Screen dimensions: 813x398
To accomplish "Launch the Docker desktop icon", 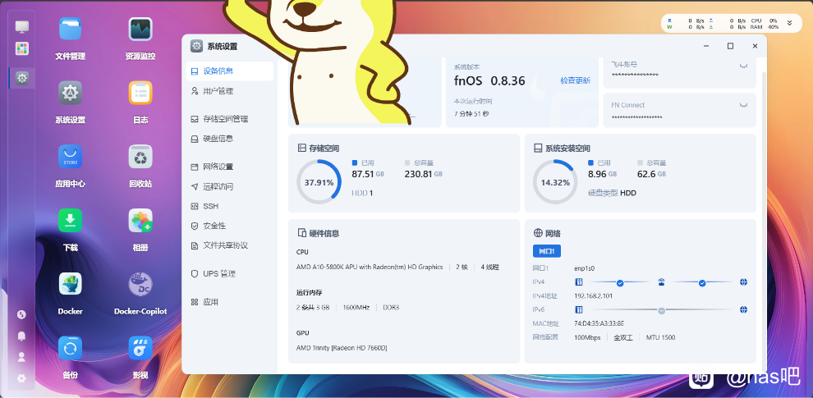I will click(x=70, y=284).
